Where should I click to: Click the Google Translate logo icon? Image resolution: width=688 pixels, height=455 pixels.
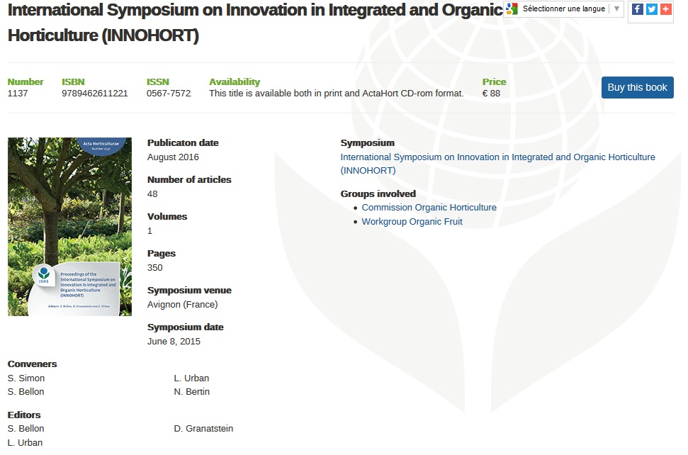pos(512,9)
